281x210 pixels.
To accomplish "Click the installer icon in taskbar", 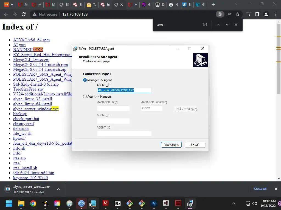I will click(190, 203).
